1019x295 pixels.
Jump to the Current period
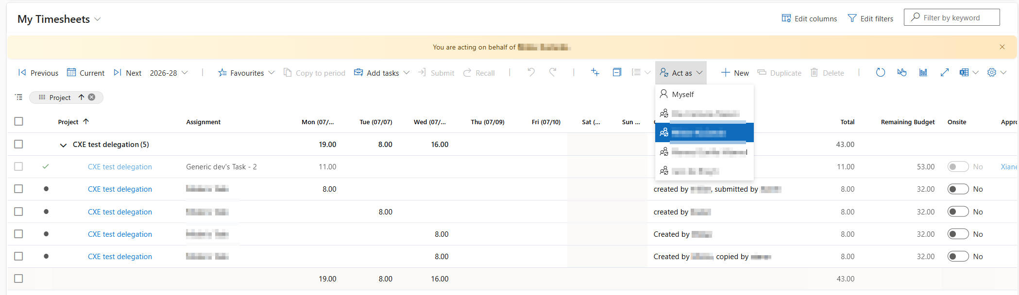pyautogui.click(x=85, y=73)
